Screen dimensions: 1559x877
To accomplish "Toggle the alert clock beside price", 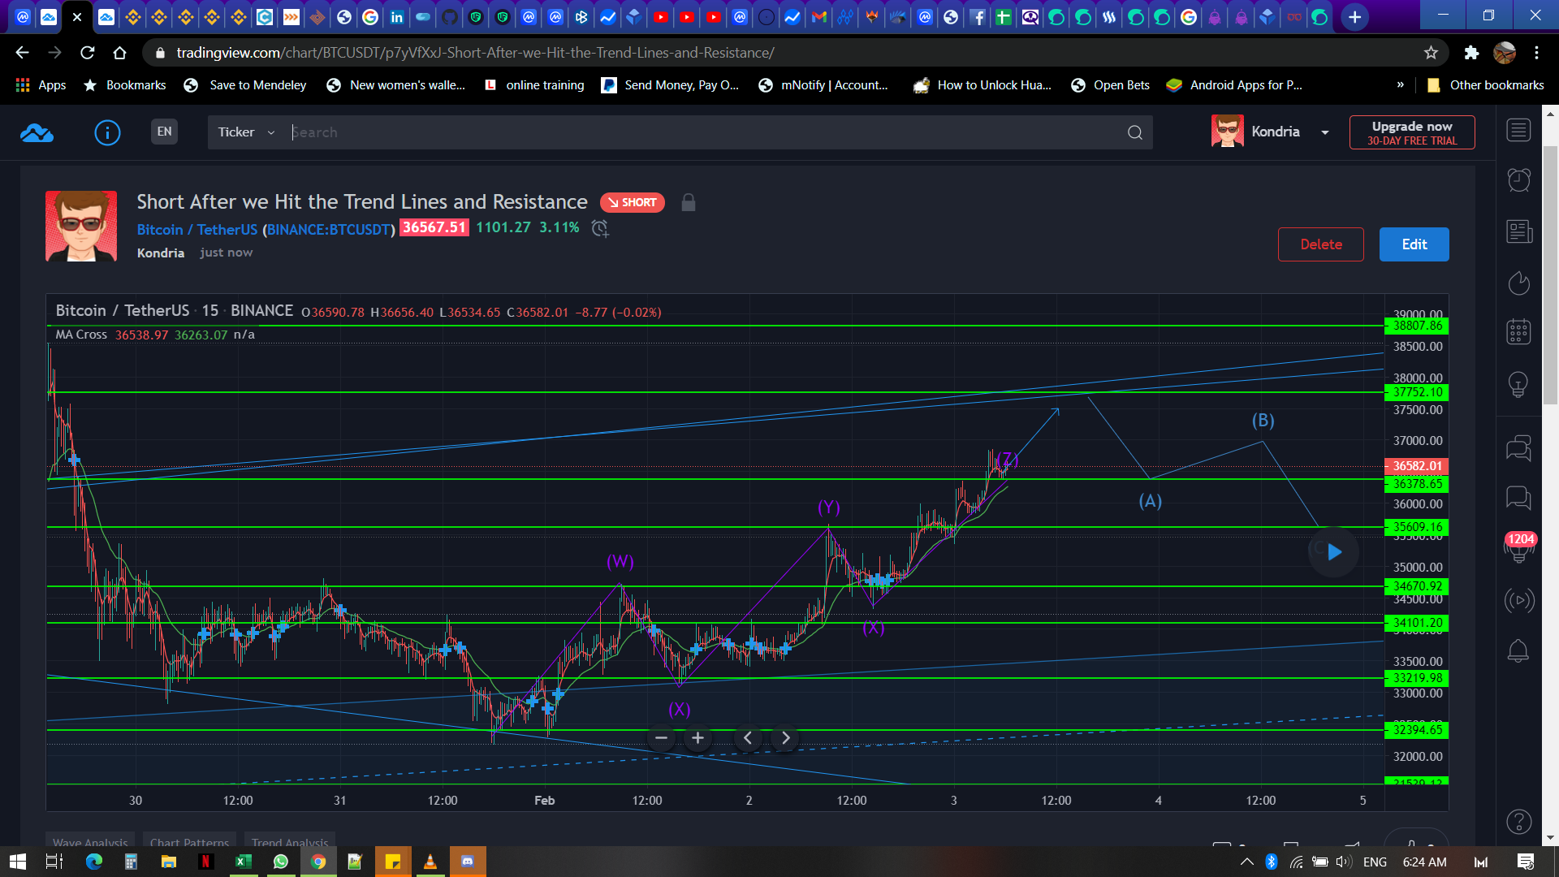I will pyautogui.click(x=600, y=228).
